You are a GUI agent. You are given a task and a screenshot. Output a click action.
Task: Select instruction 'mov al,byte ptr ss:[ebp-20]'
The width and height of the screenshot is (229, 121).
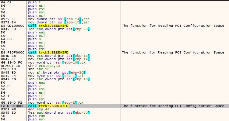point(57,73)
